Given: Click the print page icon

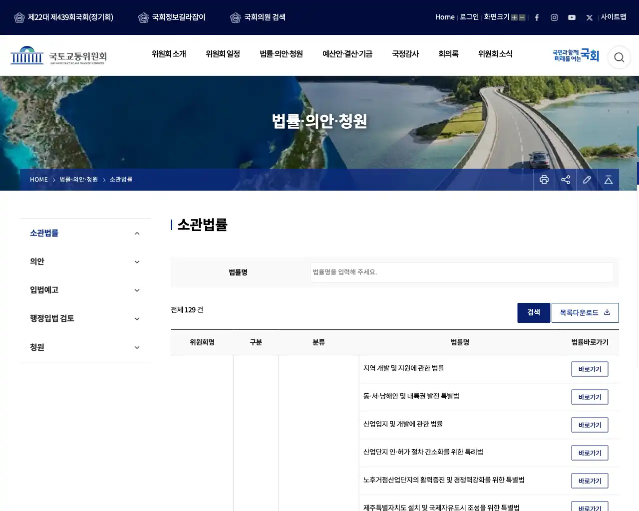Looking at the screenshot, I should point(544,180).
